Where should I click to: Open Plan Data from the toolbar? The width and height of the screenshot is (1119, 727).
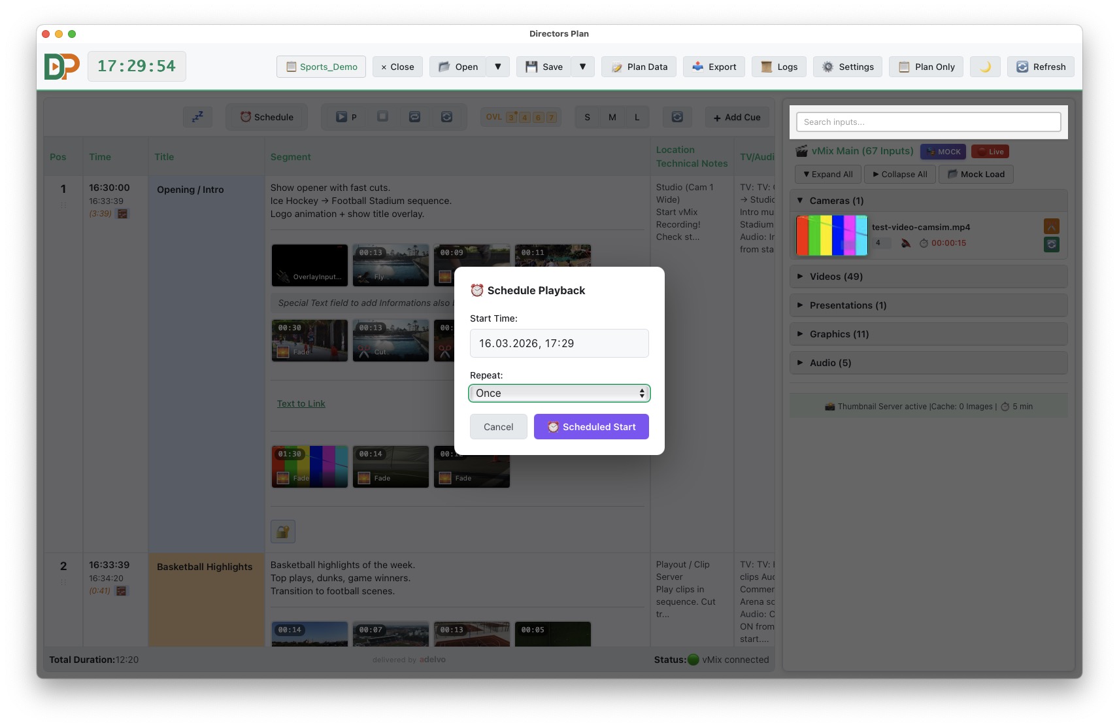click(639, 66)
